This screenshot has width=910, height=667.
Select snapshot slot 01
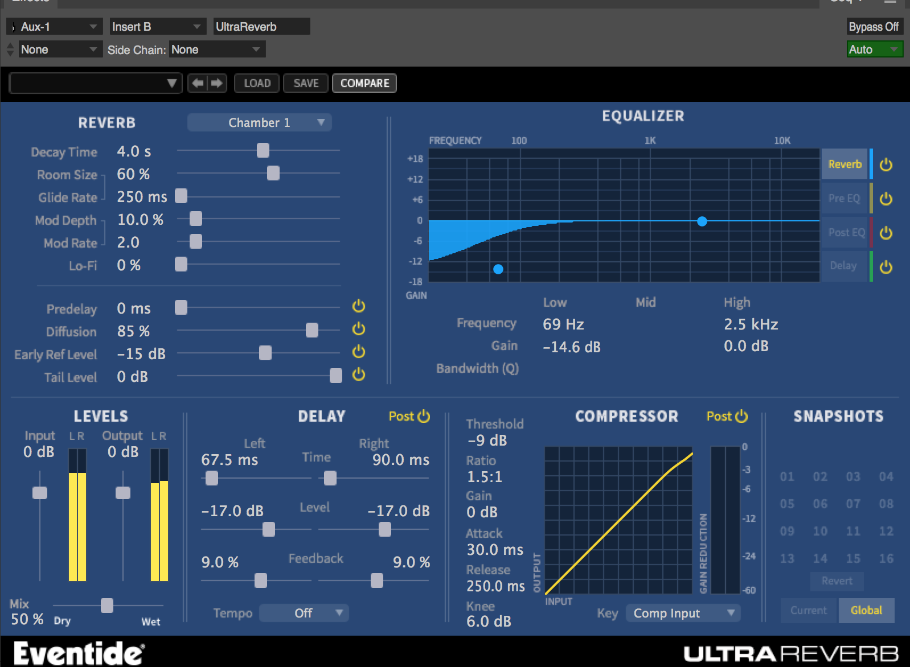click(x=787, y=476)
